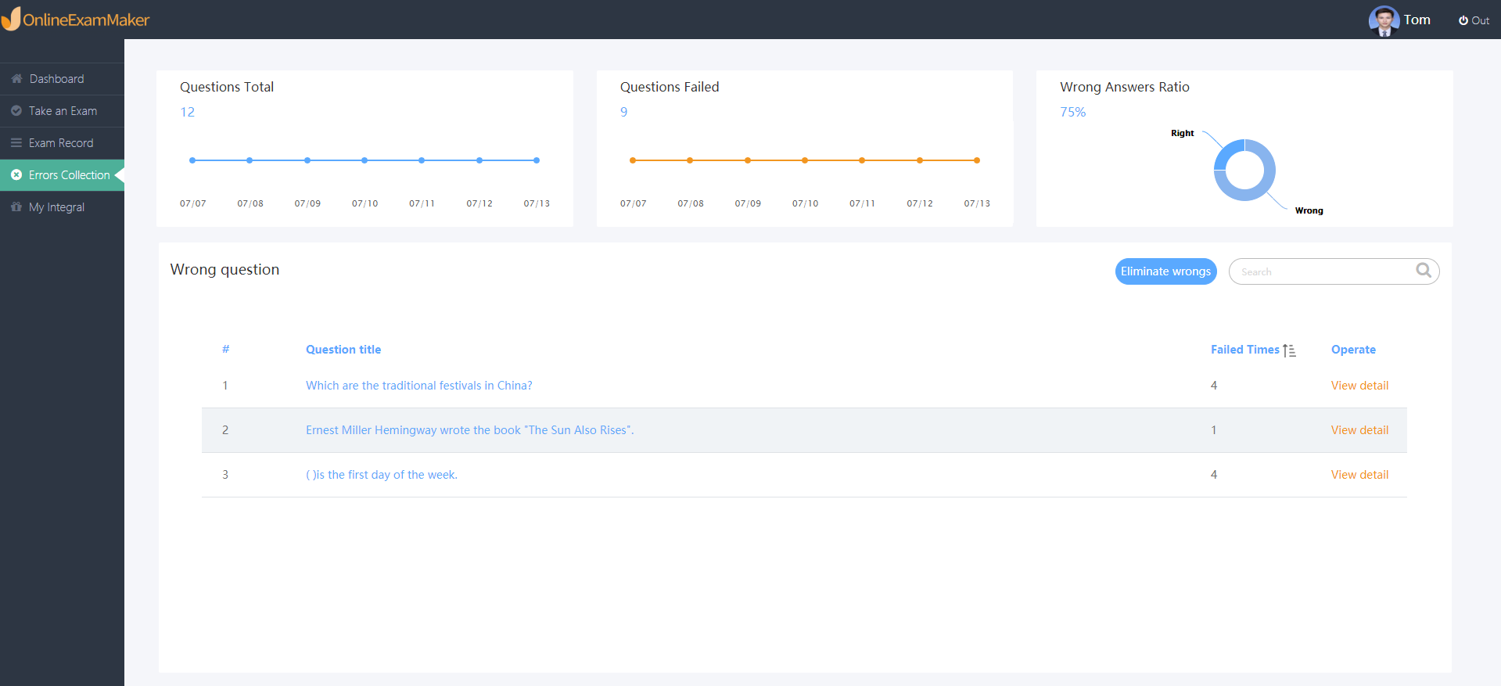Click the Wrong Answers Ratio donut chart

tap(1244, 170)
